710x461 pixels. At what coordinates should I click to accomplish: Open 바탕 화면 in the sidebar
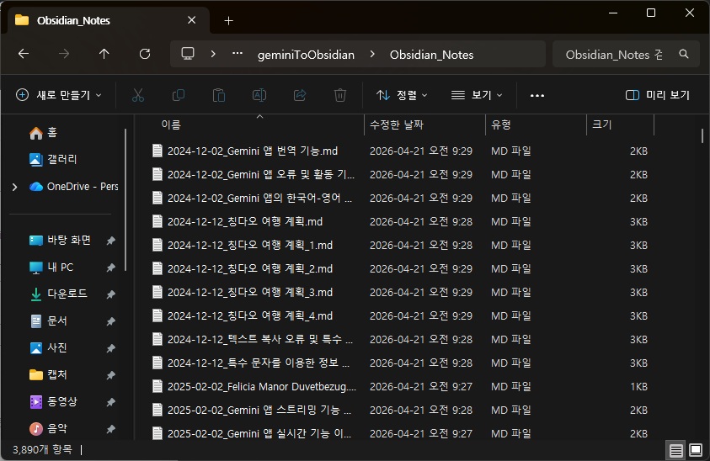point(61,241)
